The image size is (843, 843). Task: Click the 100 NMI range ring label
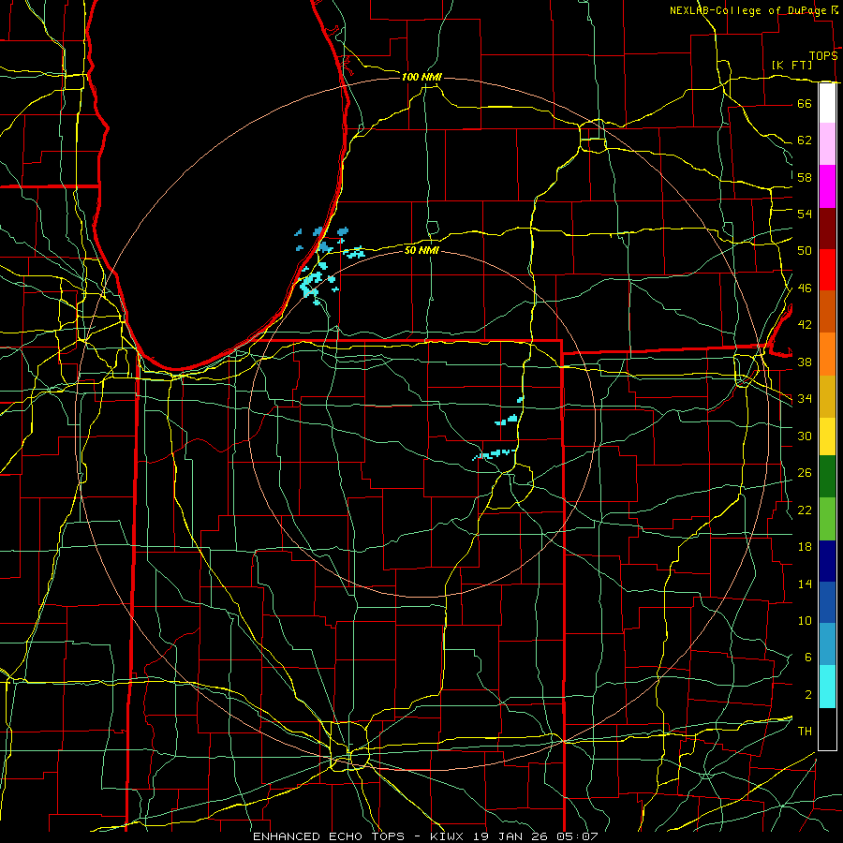click(421, 77)
